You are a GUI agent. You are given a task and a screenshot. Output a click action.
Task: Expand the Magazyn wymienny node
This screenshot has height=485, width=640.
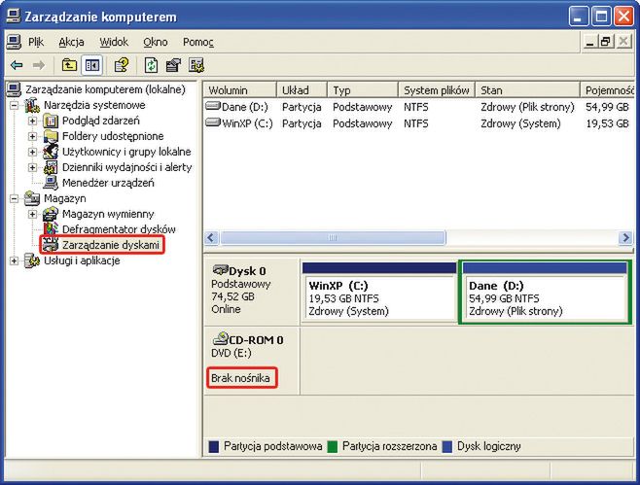32,214
